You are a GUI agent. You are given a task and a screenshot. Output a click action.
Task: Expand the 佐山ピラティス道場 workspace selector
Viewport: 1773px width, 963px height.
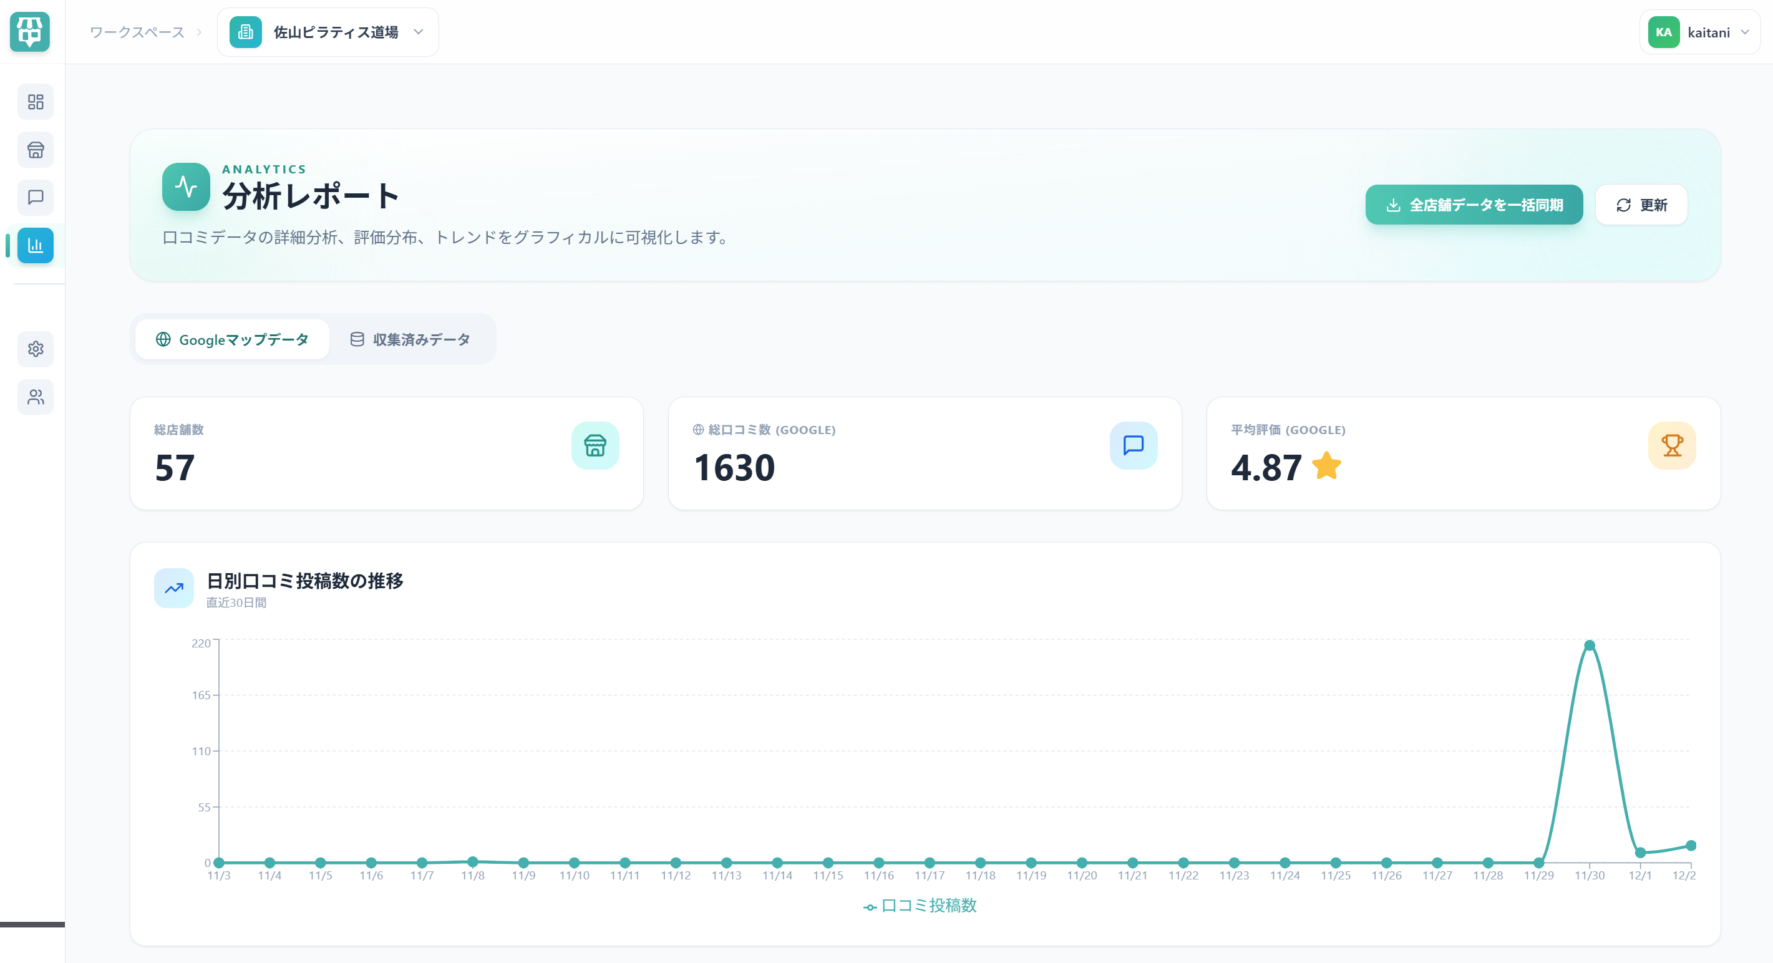[328, 32]
